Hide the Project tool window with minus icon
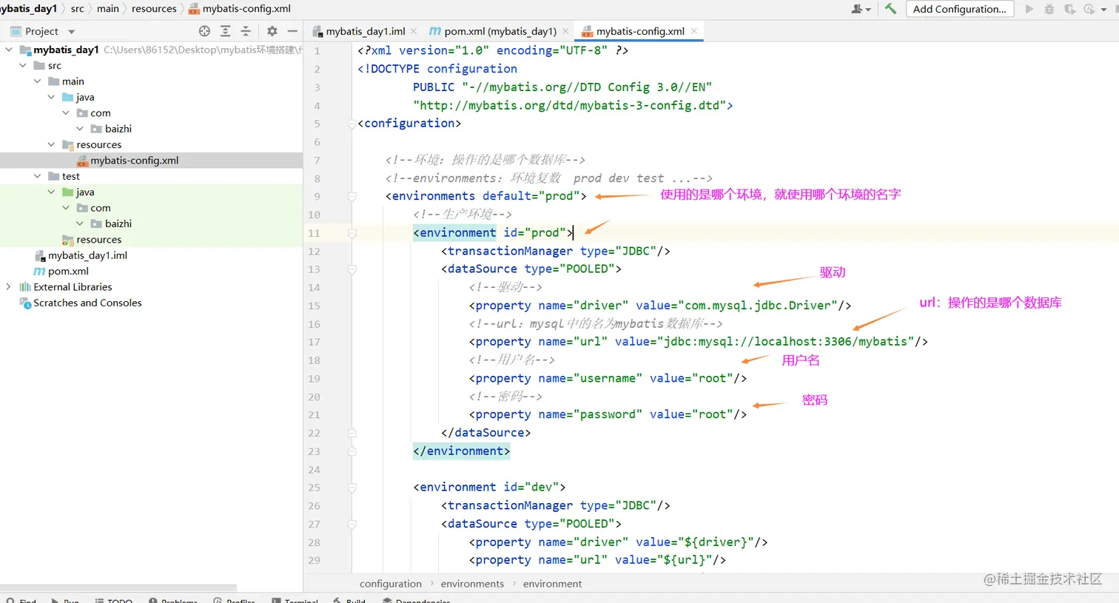This screenshot has height=603, width=1119. (292, 31)
